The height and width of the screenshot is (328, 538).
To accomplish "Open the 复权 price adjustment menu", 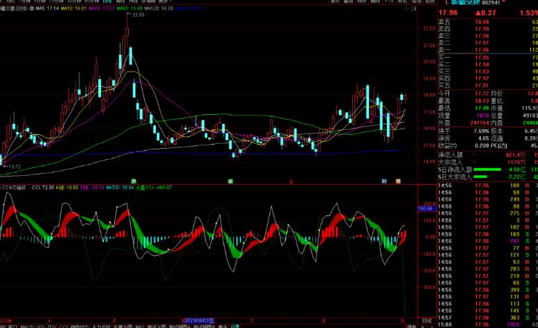I will (x=335, y=1).
